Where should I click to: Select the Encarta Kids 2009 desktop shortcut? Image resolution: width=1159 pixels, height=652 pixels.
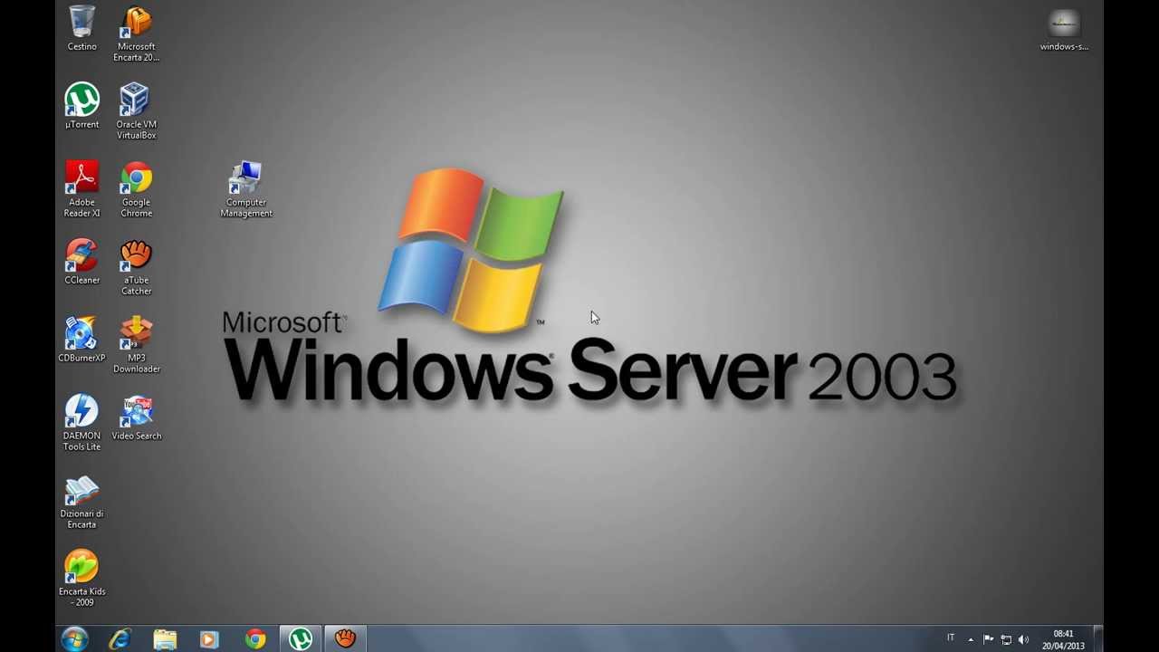click(81, 579)
